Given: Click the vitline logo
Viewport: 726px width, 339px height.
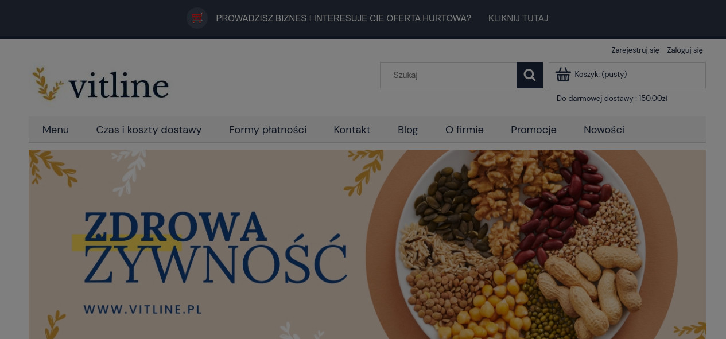Looking at the screenshot, I should tap(101, 84).
